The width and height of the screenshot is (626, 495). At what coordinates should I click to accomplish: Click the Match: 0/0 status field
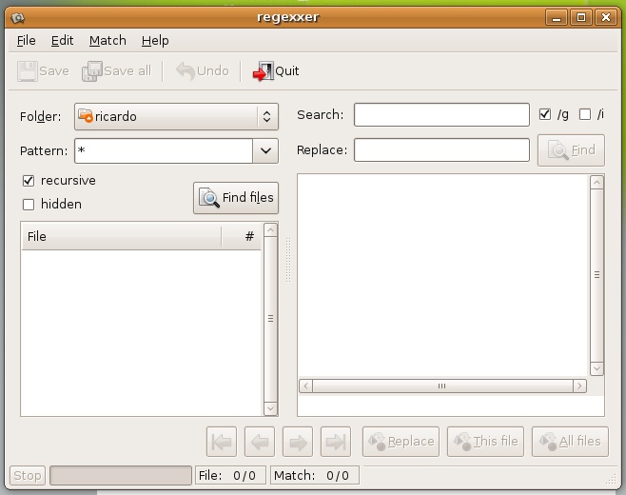tap(315, 475)
